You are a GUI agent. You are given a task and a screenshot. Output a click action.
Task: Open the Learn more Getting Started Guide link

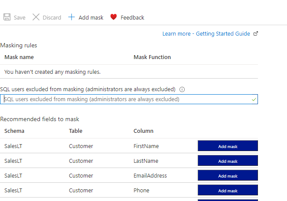[206, 34]
